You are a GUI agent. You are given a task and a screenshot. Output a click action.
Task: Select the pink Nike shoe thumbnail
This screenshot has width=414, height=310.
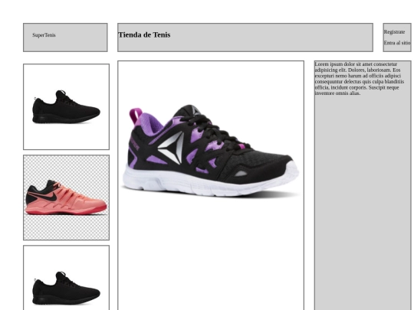coord(66,197)
